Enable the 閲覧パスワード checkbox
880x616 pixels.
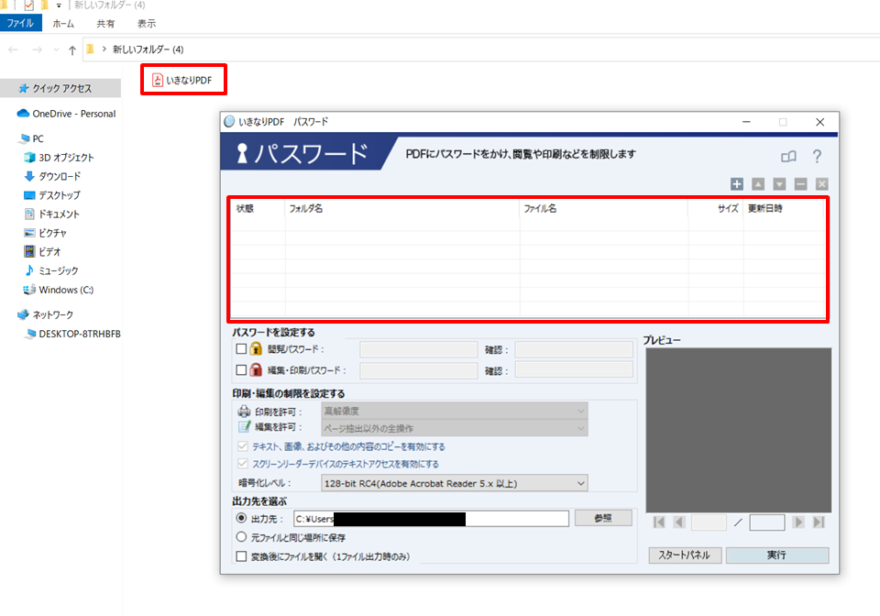241,349
